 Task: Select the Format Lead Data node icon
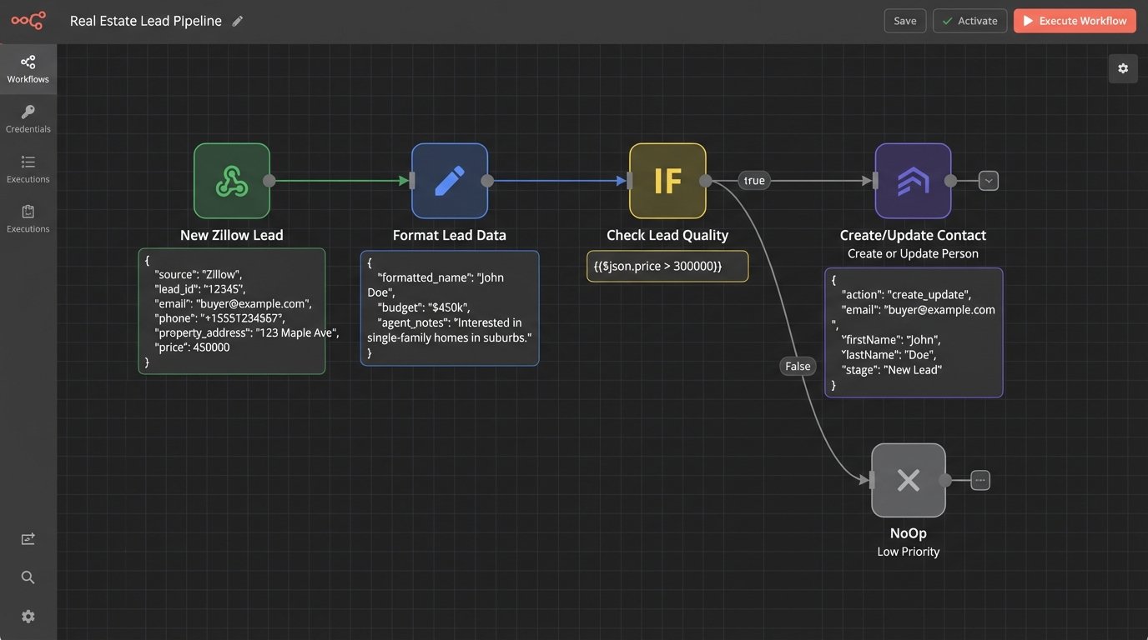click(450, 181)
